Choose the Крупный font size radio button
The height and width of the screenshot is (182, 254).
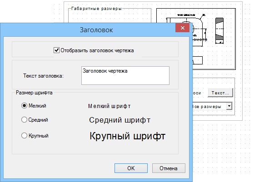pyautogui.click(x=24, y=135)
